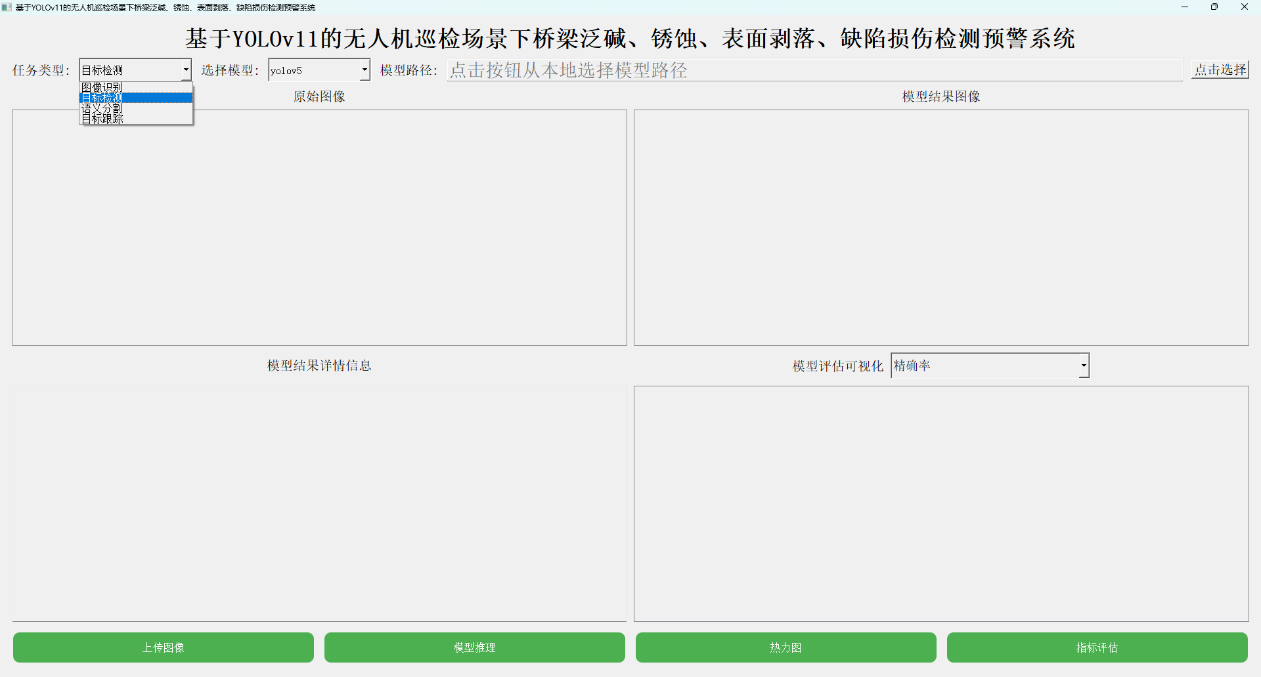Image resolution: width=1261 pixels, height=677 pixels.
Task: Click the application icon in title bar
Action: coord(7,7)
